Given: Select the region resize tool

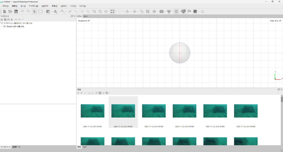Looking at the screenshot, I should [x=48, y=12].
